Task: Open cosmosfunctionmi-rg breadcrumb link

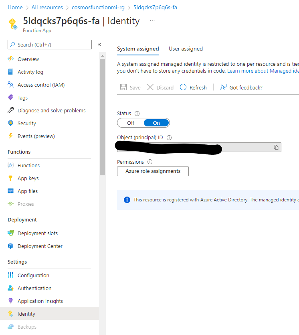Action: pyautogui.click(x=98, y=7)
